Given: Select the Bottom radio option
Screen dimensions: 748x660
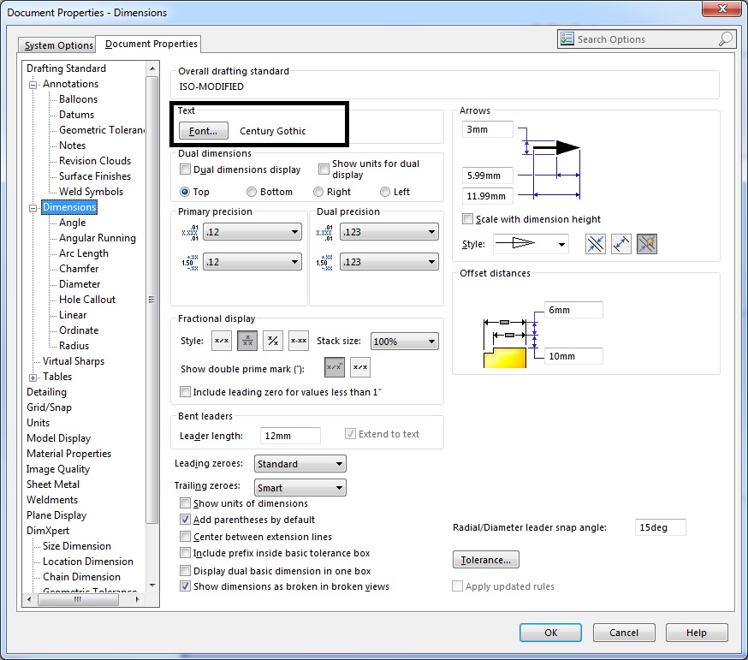Looking at the screenshot, I should pos(252,192).
